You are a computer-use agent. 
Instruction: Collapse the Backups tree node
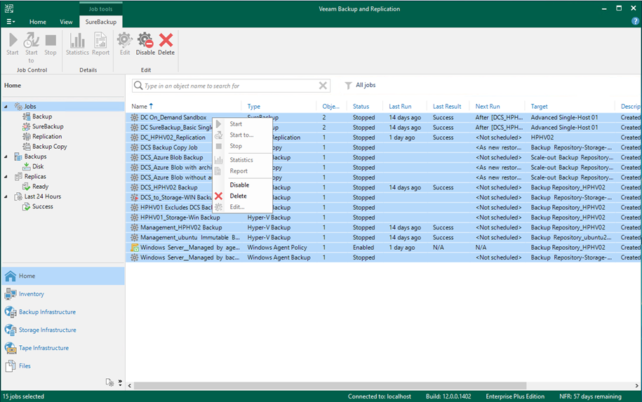click(x=6, y=156)
